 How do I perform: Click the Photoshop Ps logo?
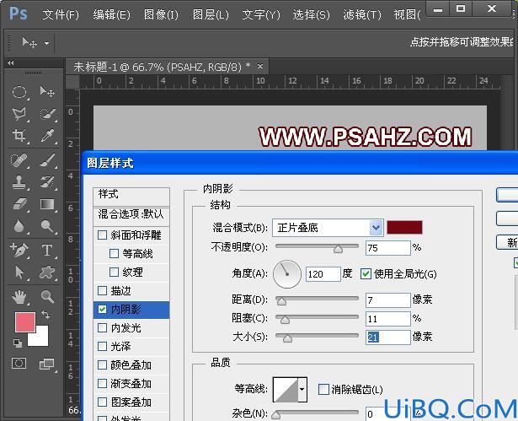click(x=19, y=13)
